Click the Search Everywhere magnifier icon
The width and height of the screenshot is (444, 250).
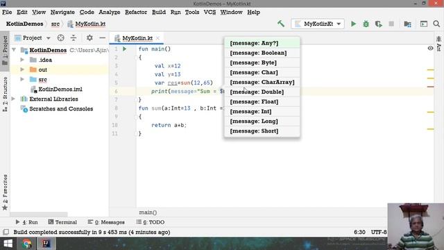point(436,24)
